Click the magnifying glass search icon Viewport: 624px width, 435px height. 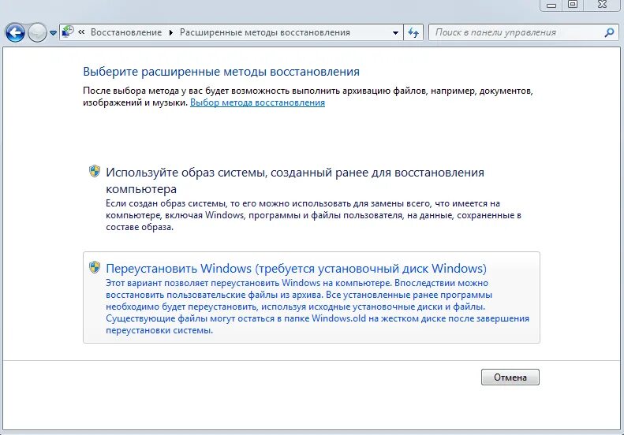tap(609, 32)
